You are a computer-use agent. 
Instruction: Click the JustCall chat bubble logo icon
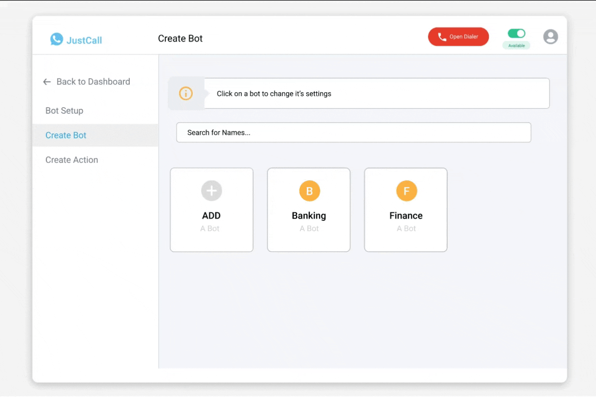(57, 39)
